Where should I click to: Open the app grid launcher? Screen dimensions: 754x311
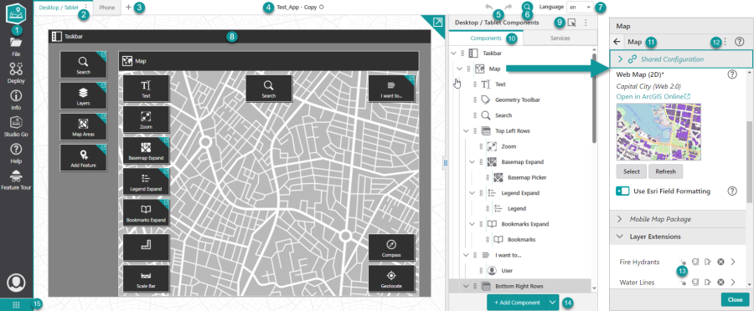tap(17, 304)
